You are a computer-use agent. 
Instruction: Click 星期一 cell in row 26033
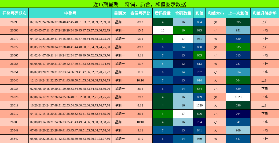[x=120, y=89]
